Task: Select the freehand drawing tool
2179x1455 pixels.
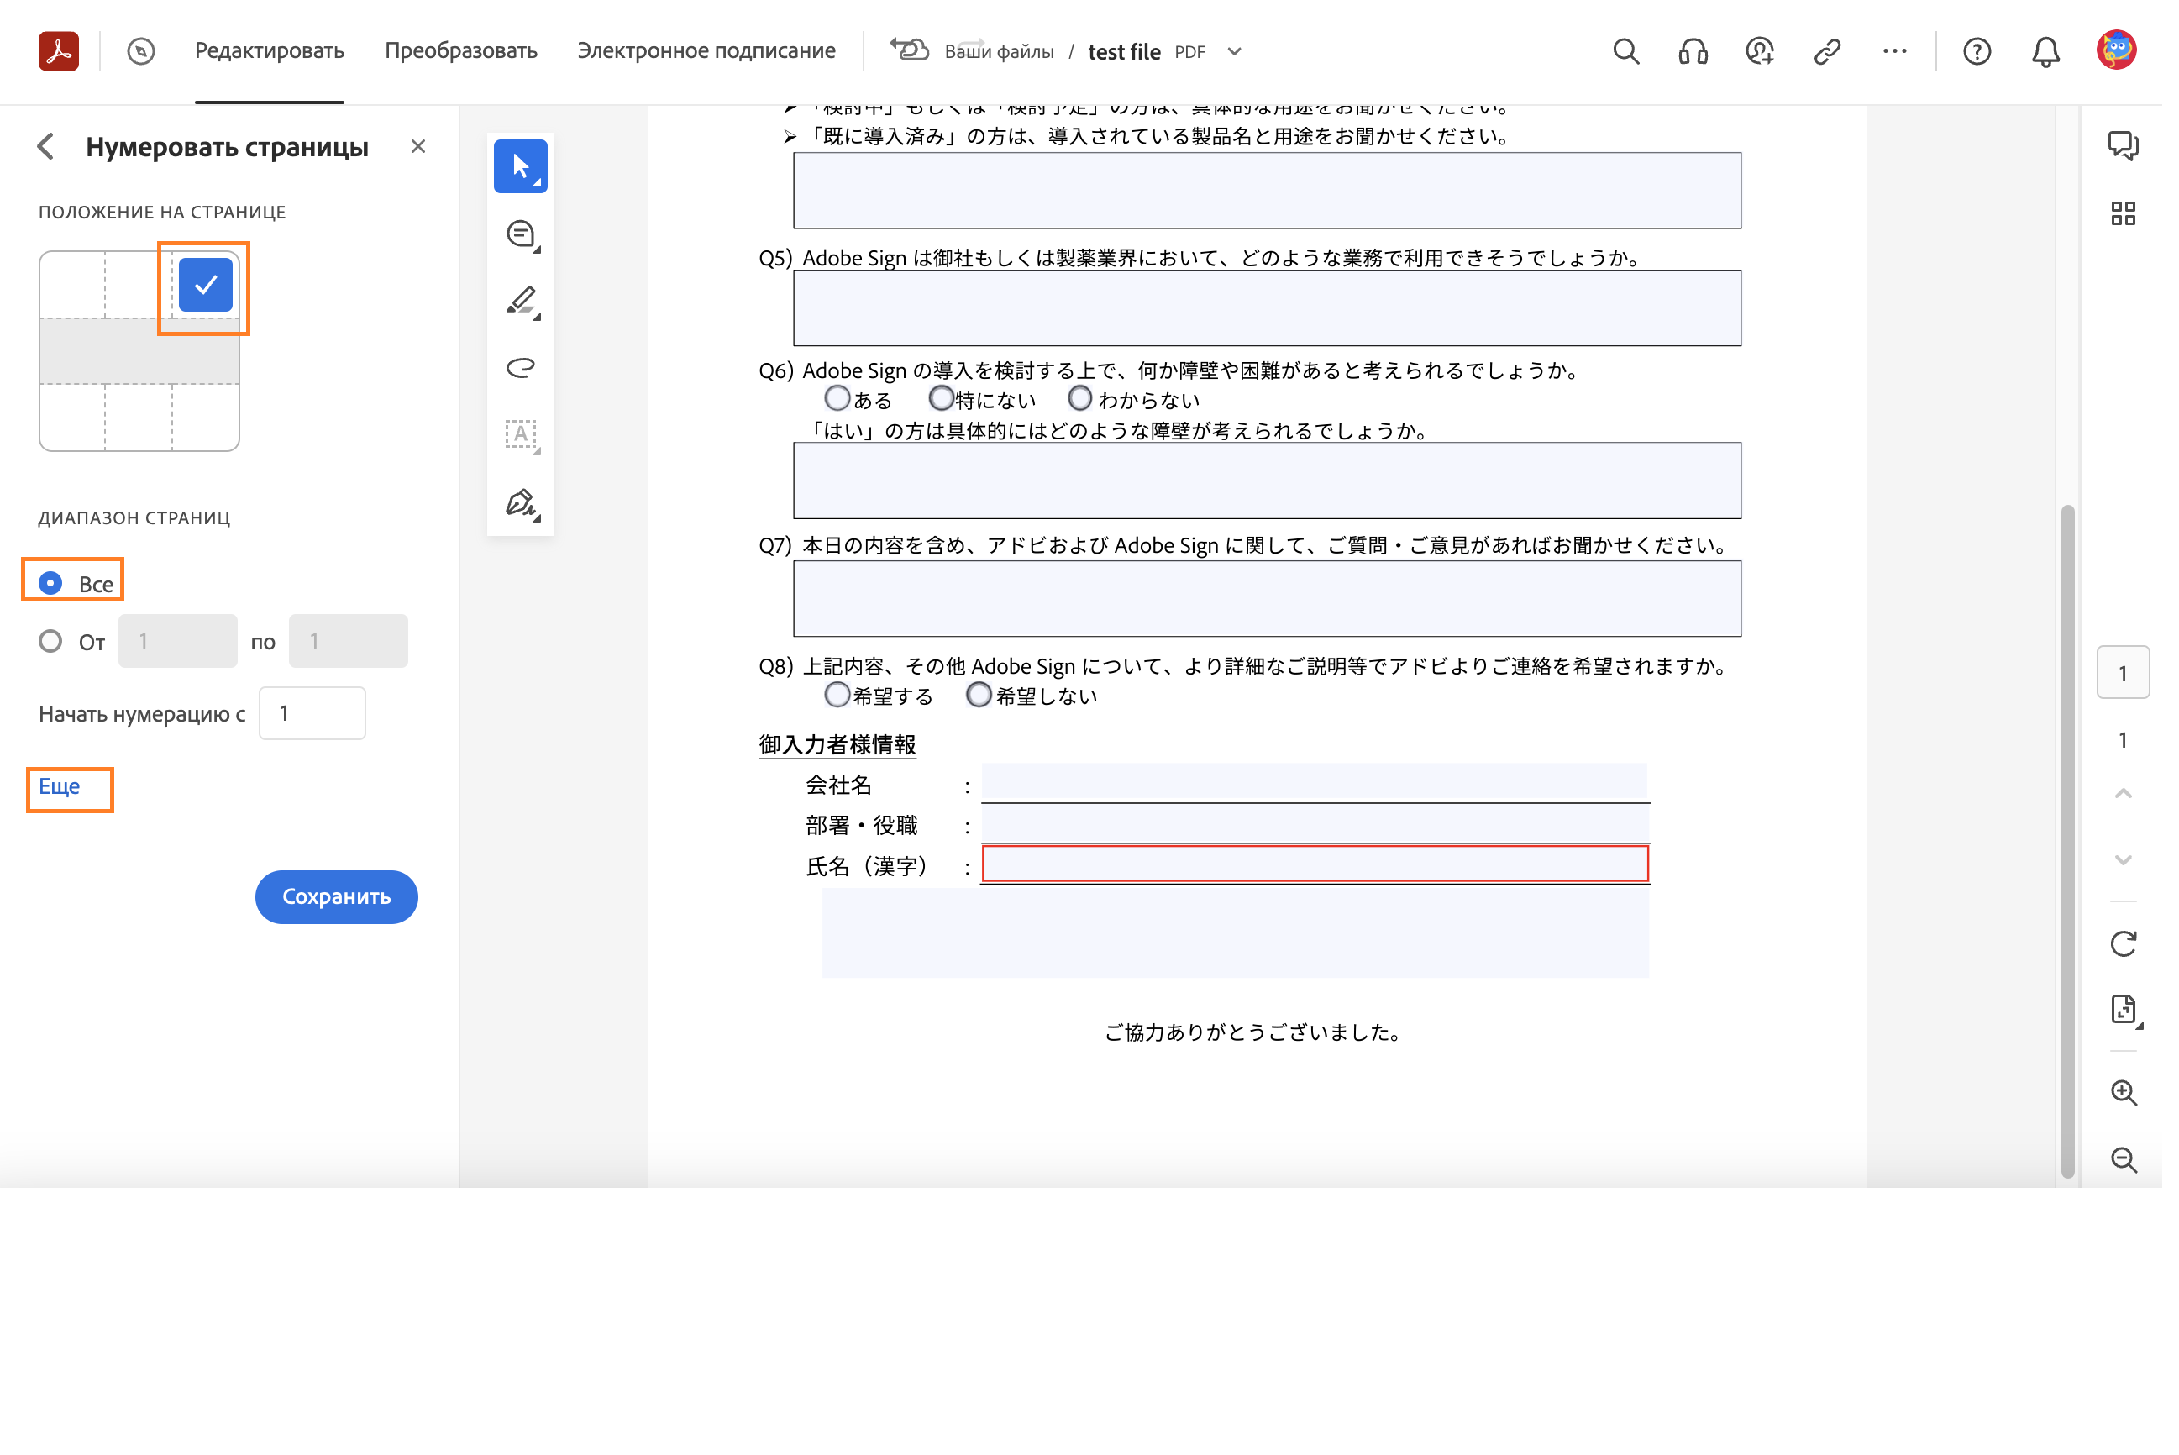Action: (521, 367)
